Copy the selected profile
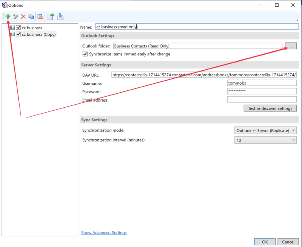Viewport: 302px width, 247px height. coord(31,17)
